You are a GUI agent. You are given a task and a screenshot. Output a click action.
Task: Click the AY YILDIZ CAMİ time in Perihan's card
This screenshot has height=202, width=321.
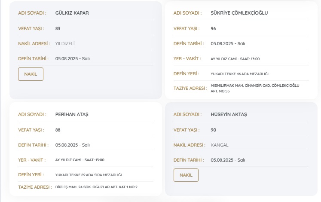[79, 160]
